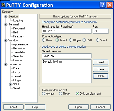Open the Features settings category
This screenshot has height=111, width=114.
[18, 36]
